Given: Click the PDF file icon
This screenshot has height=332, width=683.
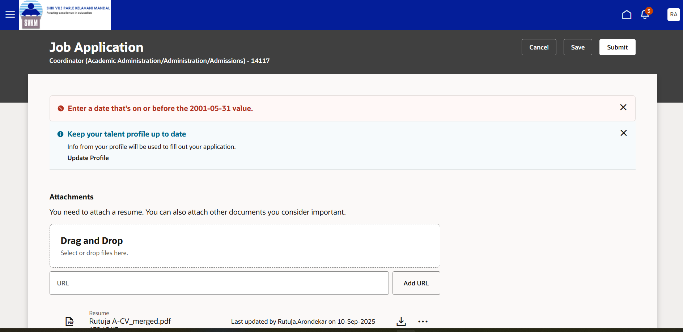Looking at the screenshot, I should tap(69, 321).
